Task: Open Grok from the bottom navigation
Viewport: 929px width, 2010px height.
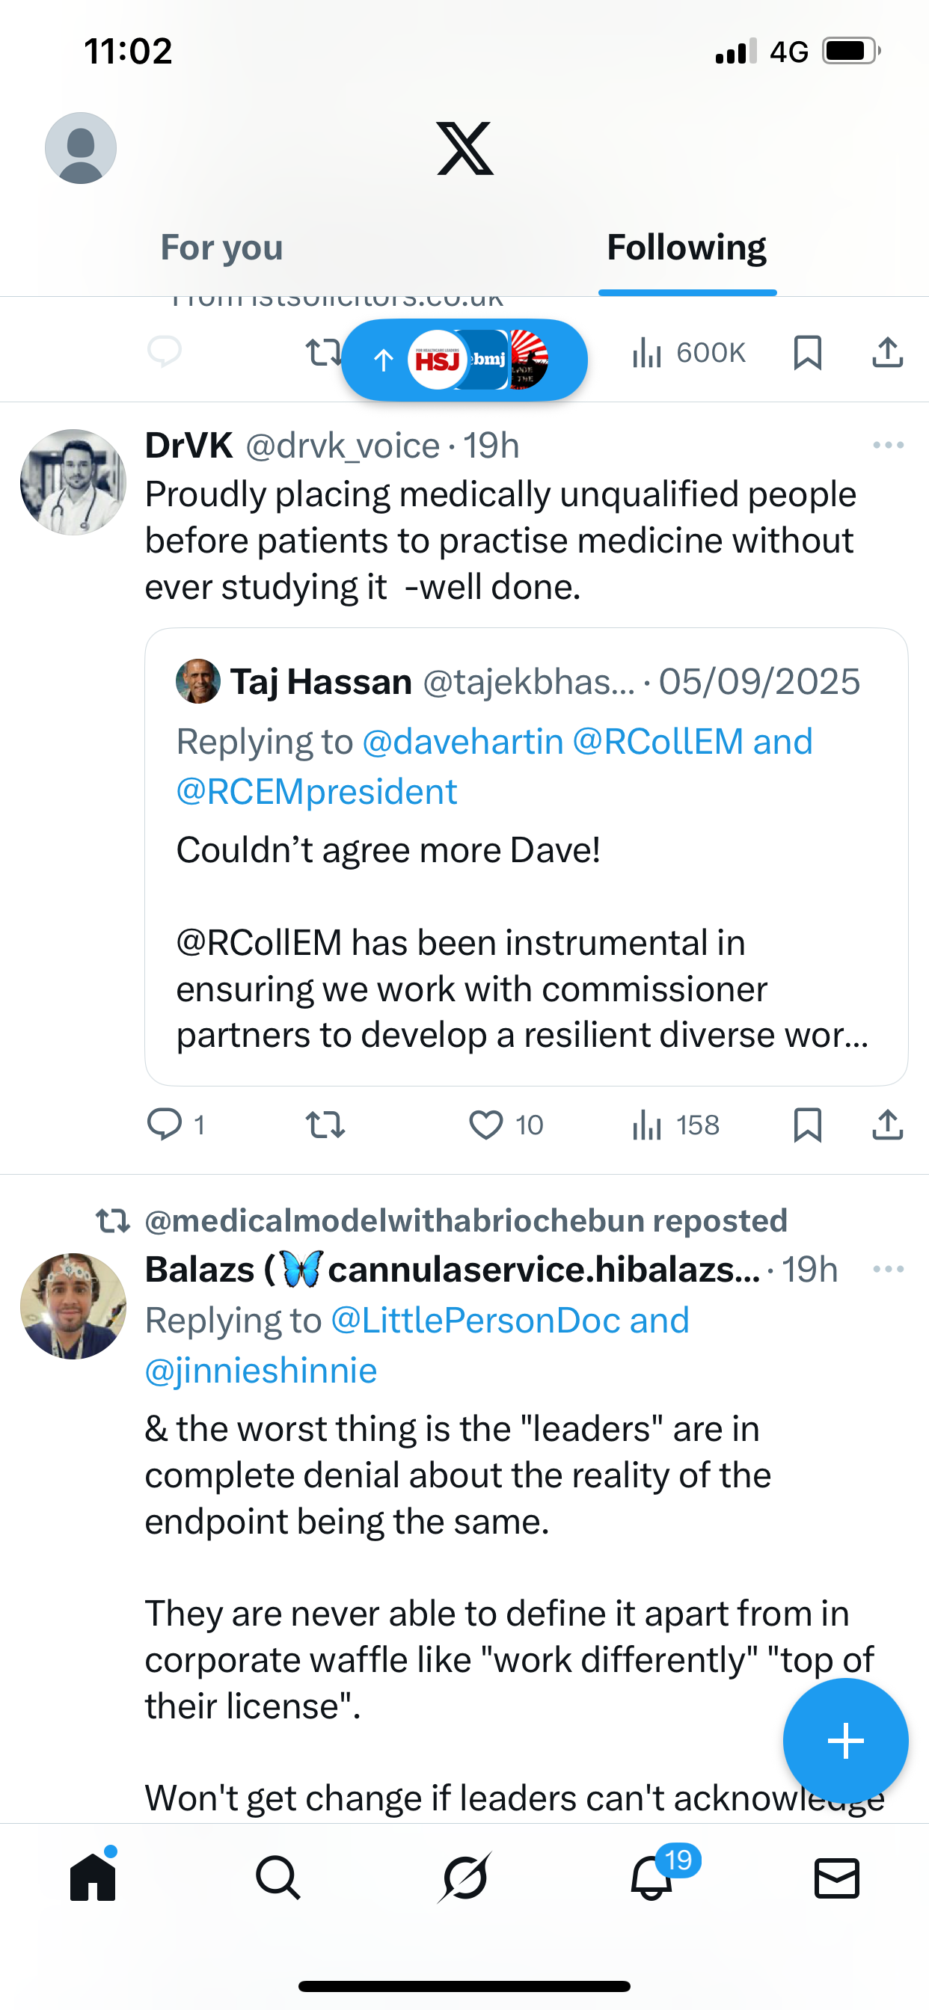Action: point(464,1878)
